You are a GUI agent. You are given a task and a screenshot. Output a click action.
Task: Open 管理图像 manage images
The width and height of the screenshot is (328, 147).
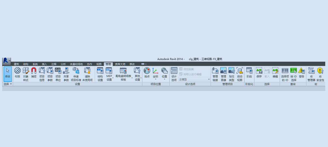click(224, 74)
